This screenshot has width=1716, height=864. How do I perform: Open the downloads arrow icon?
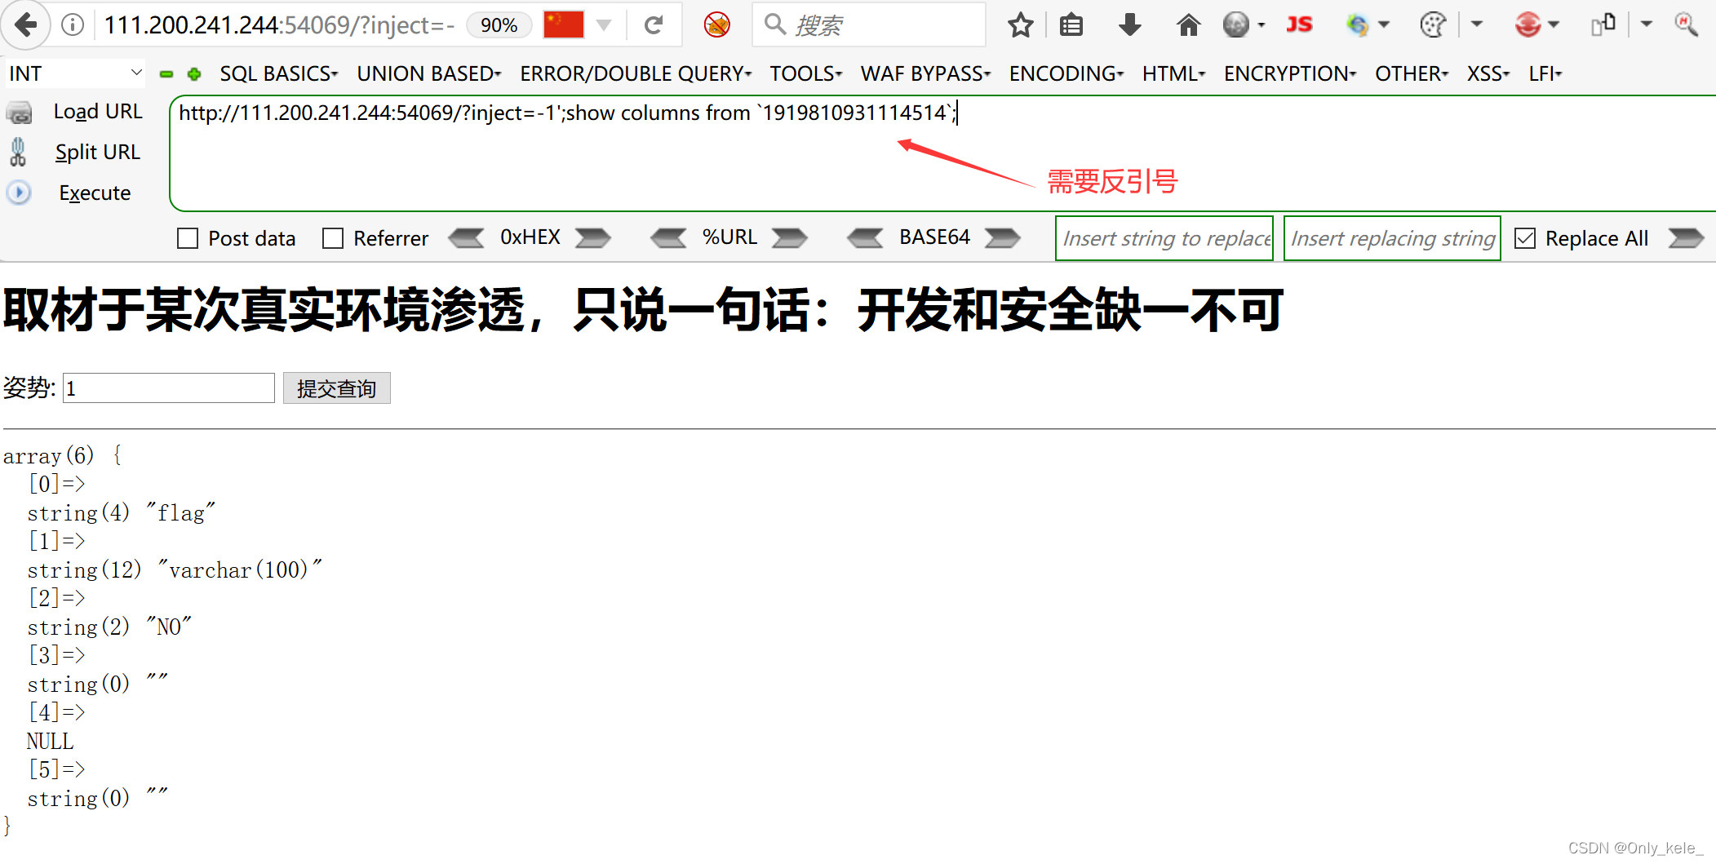click(x=1129, y=25)
